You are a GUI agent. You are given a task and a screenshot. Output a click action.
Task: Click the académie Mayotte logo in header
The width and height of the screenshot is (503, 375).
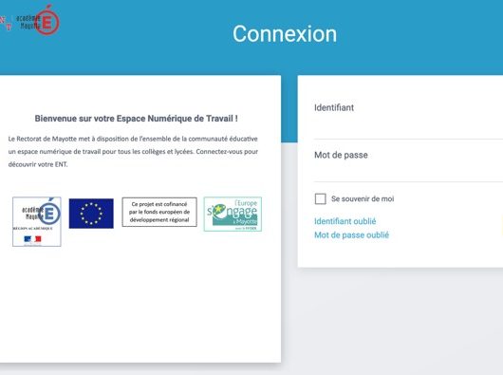pyautogui.click(x=38, y=20)
